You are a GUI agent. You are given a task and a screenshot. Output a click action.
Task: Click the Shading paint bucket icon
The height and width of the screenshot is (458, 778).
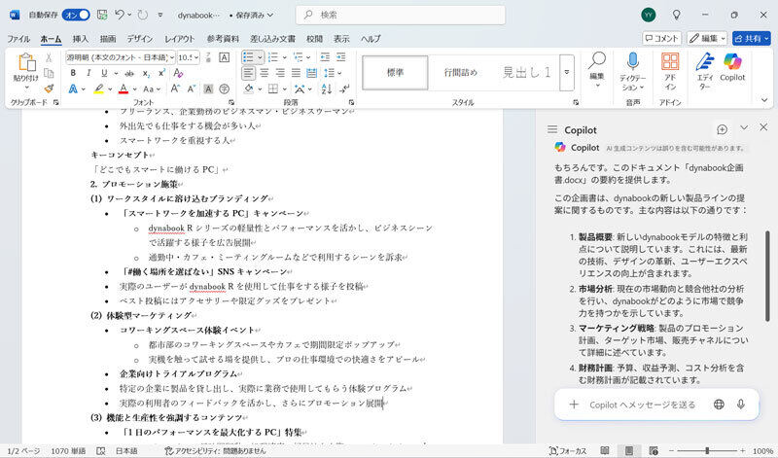249,89
